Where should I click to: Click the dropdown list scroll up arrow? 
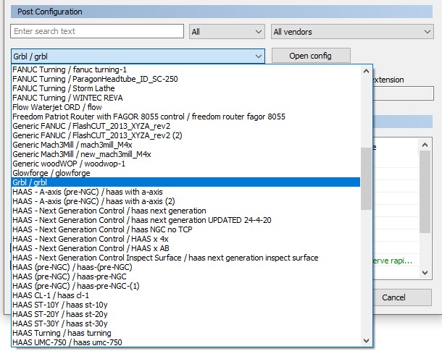point(366,71)
